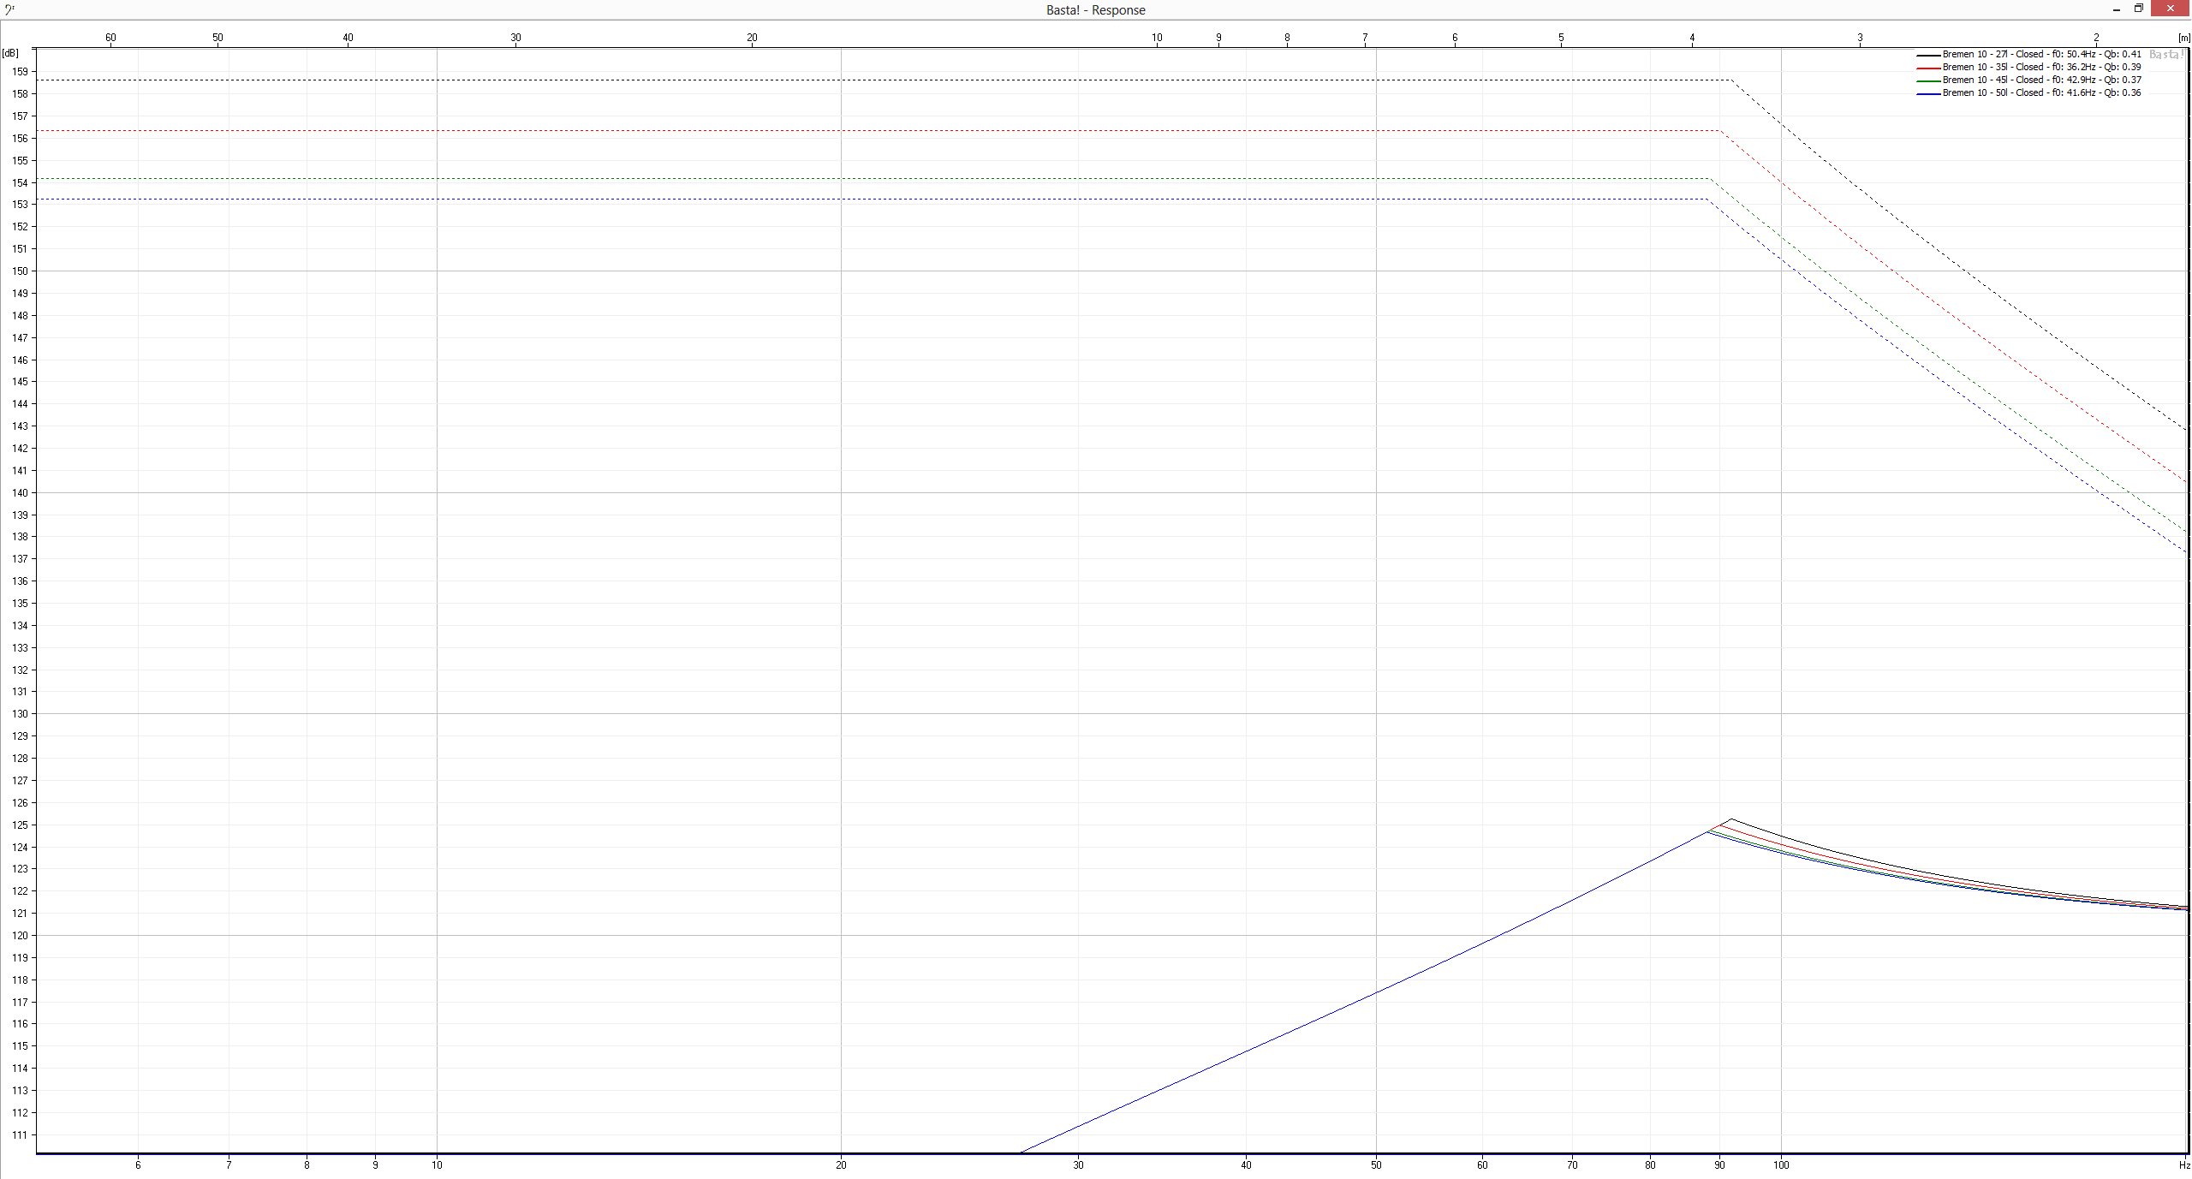Click the Basta! app icon in title bar
This screenshot has height=1179, width=2192.
(9, 9)
